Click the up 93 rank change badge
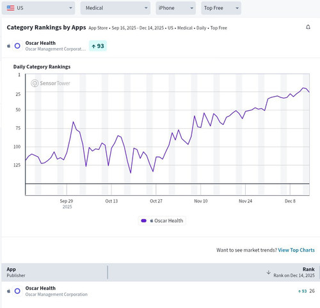Viewport: 320px width, 308px height. [98, 46]
